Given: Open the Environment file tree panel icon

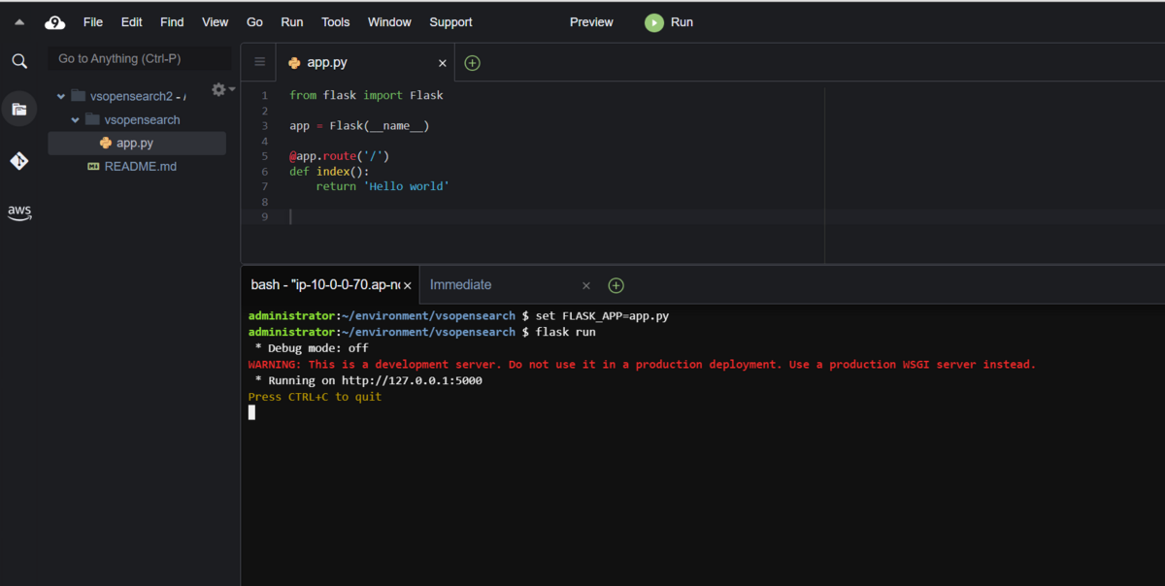Looking at the screenshot, I should [19, 109].
